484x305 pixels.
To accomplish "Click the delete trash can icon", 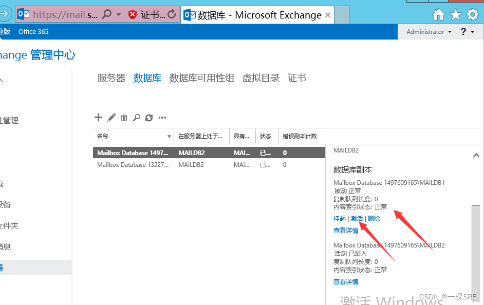I will tap(124, 118).
